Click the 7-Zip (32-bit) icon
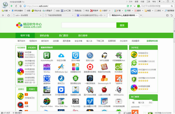 tap(75, 101)
